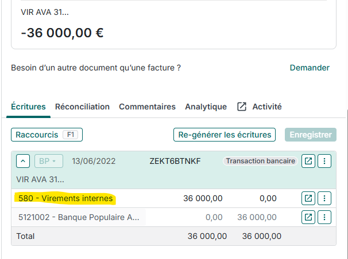Collapse the journal entry with chevron button
The image size is (348, 259).
coord(22,161)
